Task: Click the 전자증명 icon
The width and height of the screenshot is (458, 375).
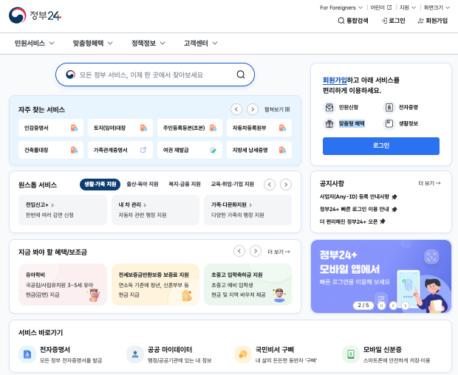Action: pyautogui.click(x=389, y=107)
